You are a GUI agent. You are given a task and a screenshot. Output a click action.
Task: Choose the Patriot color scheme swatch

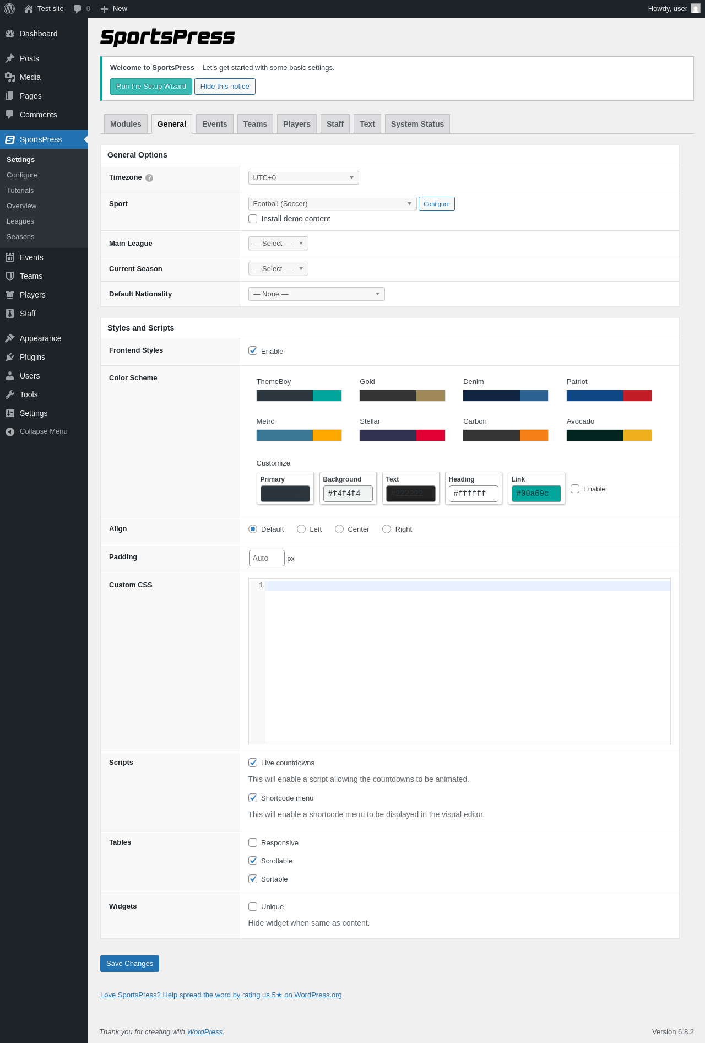[609, 396]
